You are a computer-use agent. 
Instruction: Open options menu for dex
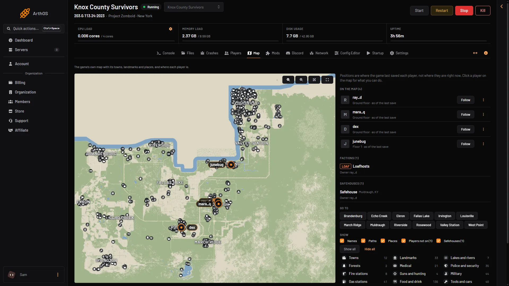click(483, 129)
